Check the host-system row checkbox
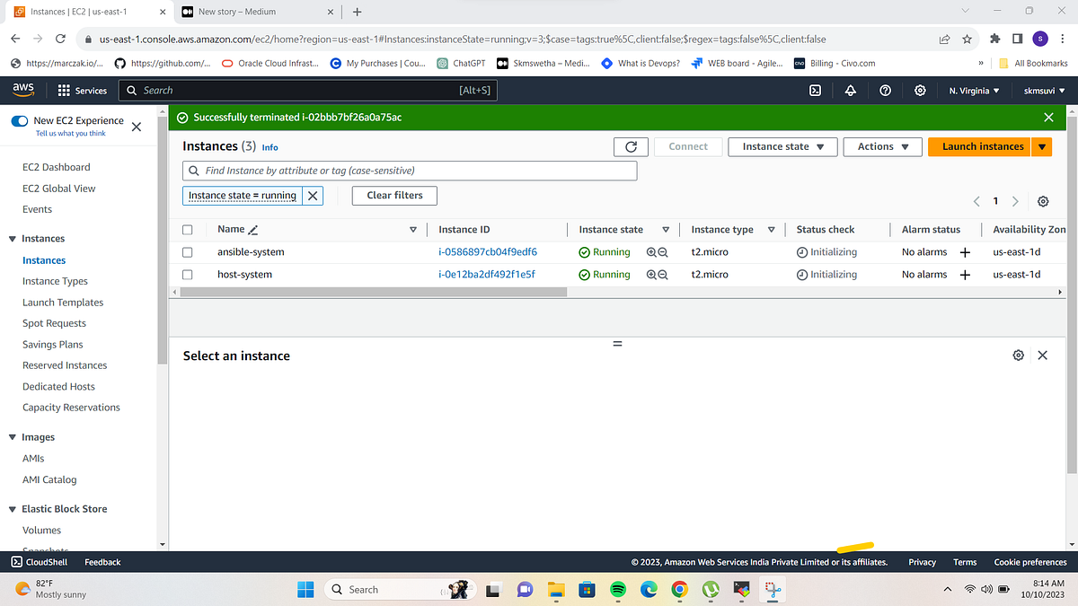The image size is (1078, 606). (x=188, y=275)
